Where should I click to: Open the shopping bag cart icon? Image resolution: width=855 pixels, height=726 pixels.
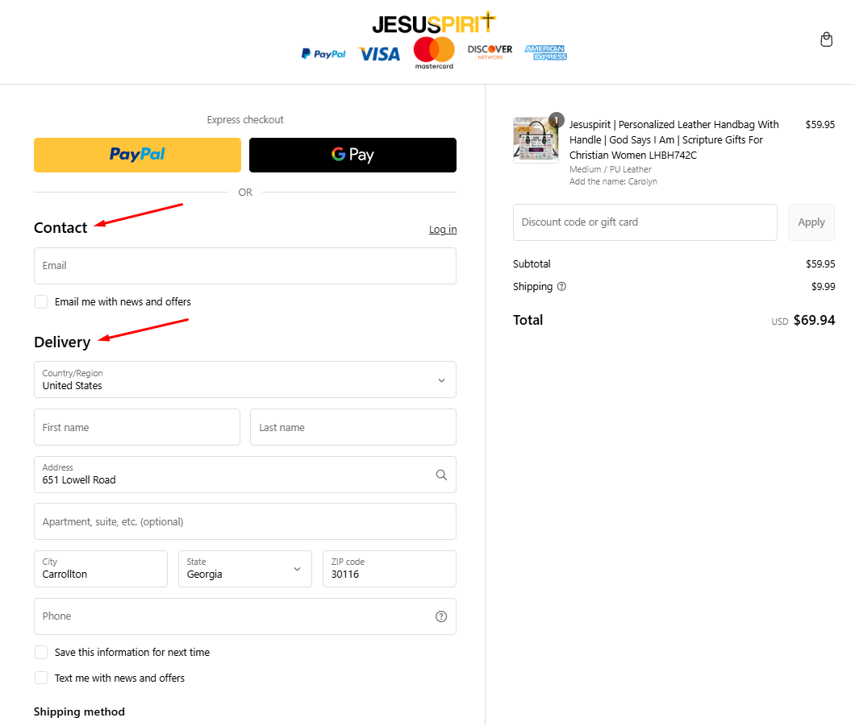[826, 39]
